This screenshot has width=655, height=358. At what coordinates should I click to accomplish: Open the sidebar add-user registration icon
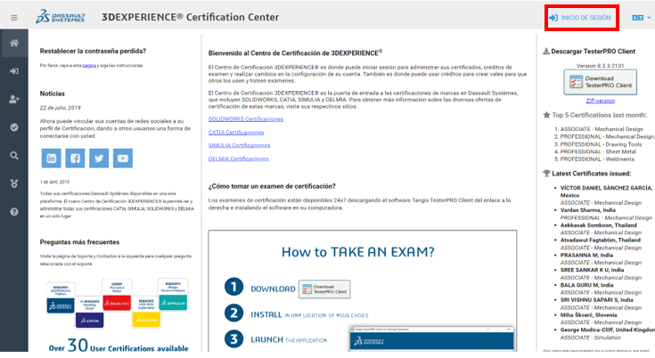point(14,100)
